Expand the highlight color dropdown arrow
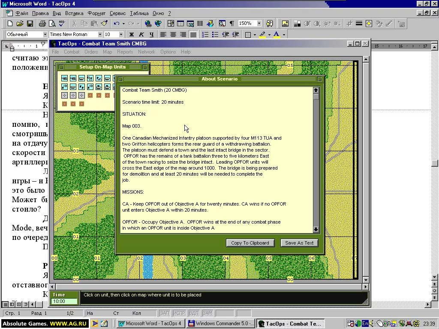The width and height of the screenshot is (439, 329). pyautogui.click(x=269, y=35)
